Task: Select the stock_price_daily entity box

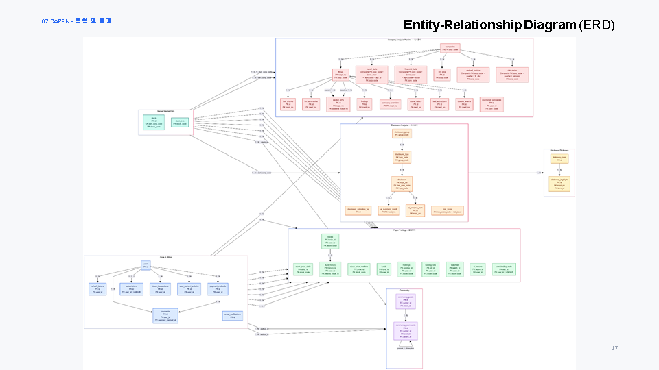Action: coord(303,269)
